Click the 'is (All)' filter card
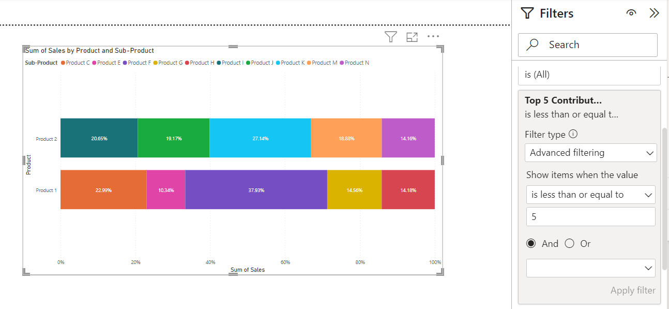This screenshot has height=309, width=669. point(589,75)
